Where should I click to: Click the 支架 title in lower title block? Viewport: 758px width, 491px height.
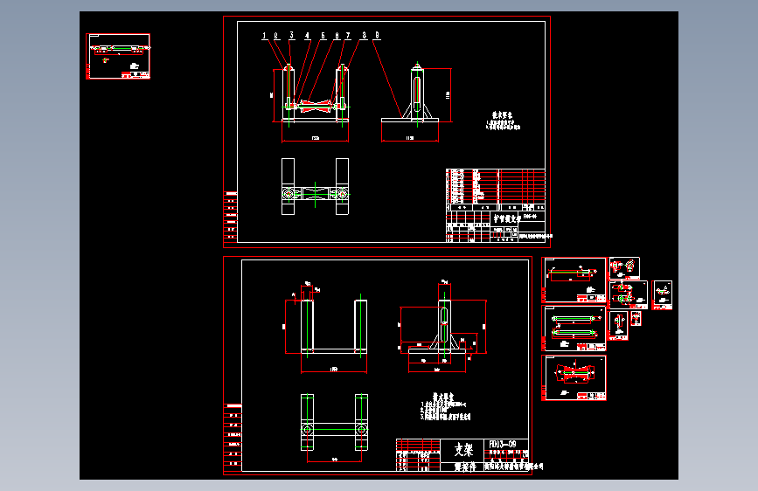pos(463,450)
